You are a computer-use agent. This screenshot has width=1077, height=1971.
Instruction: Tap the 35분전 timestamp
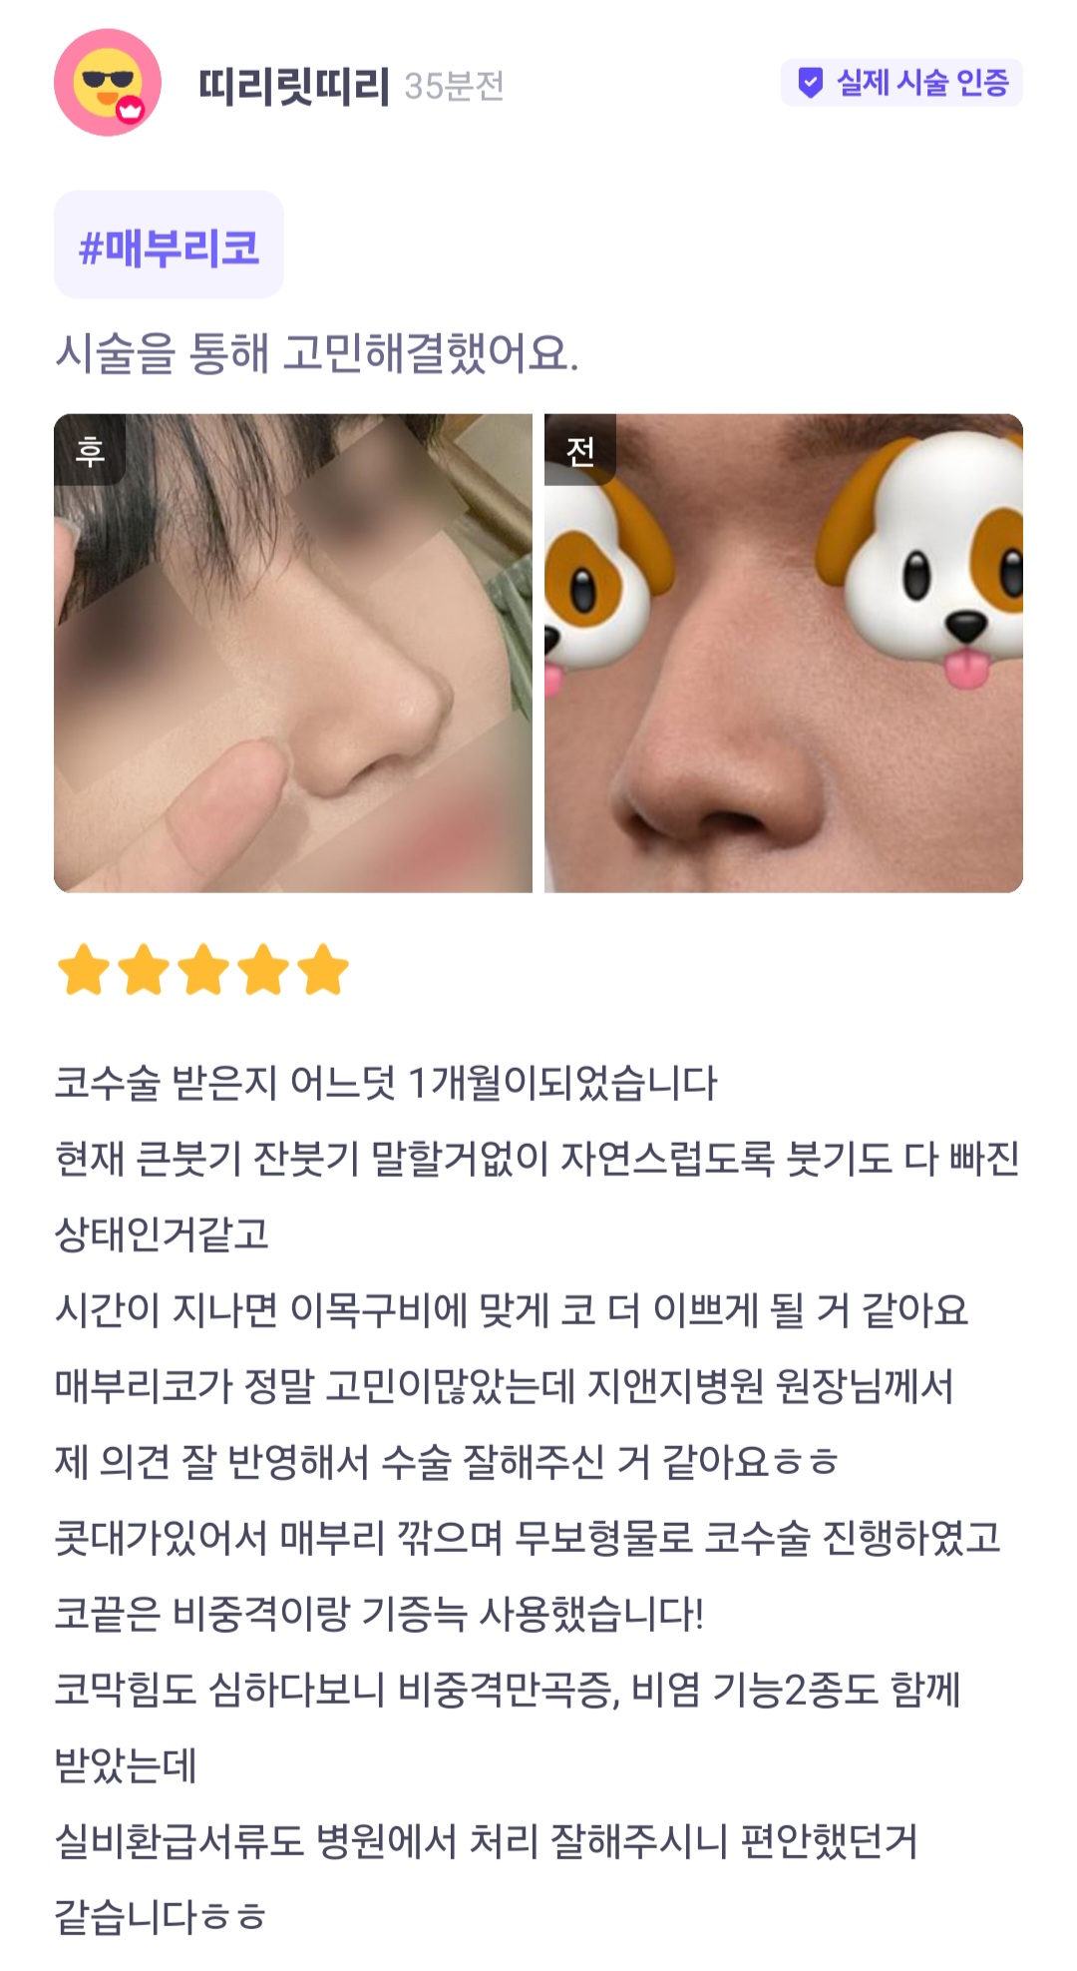(454, 87)
